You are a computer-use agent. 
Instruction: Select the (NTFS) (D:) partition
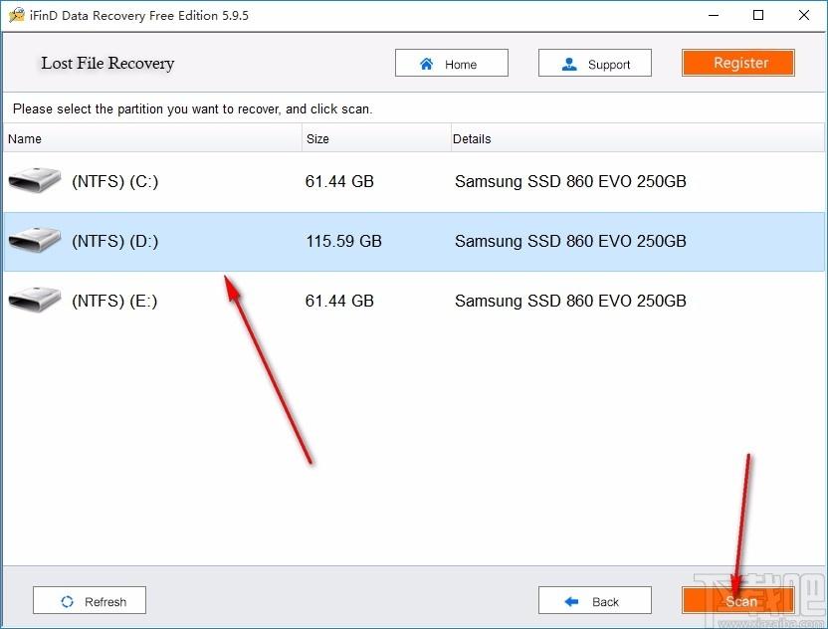pyautogui.click(x=414, y=242)
